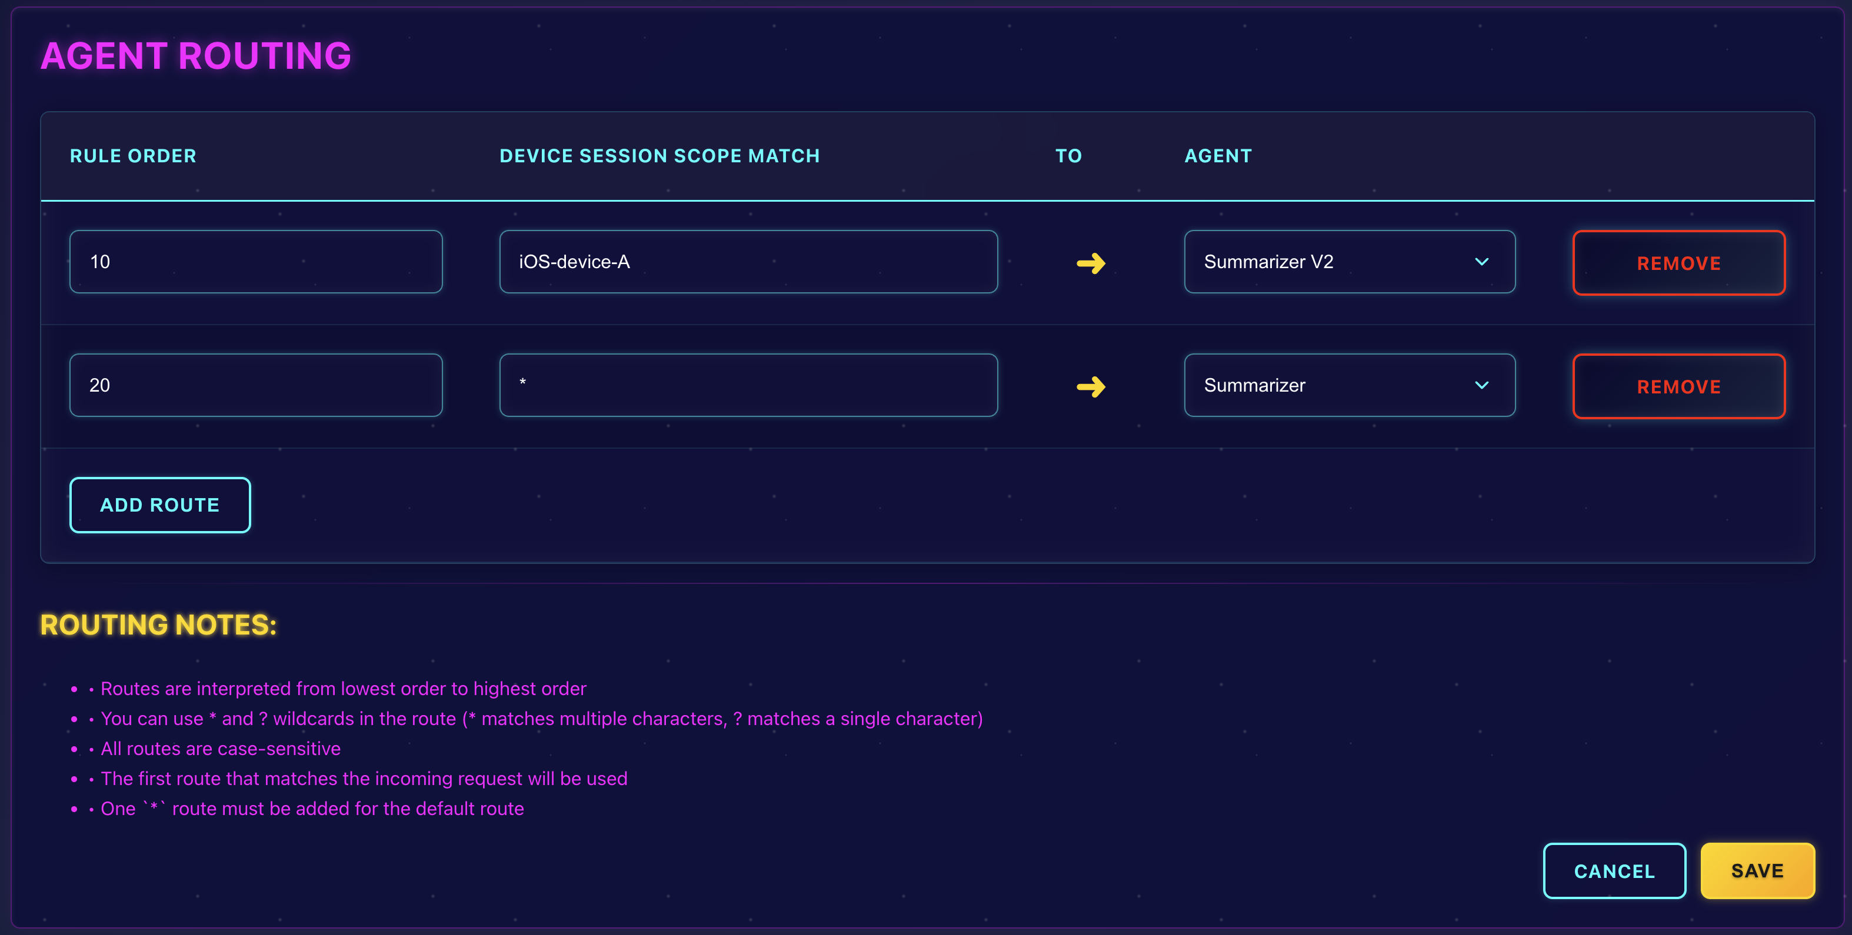Click the wildcard scope match field
Screen dimensions: 1852x935
coord(748,385)
